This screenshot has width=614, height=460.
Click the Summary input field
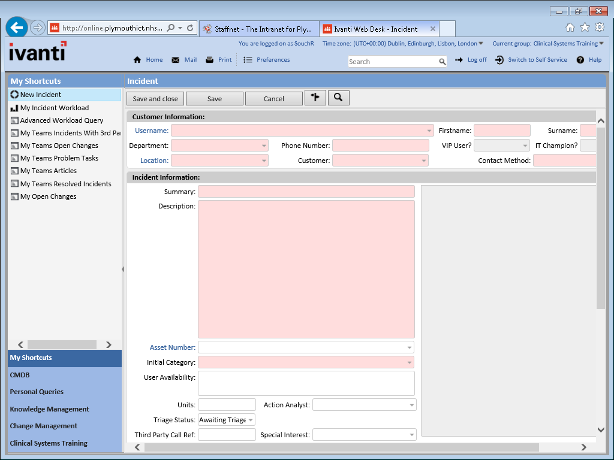(x=306, y=192)
